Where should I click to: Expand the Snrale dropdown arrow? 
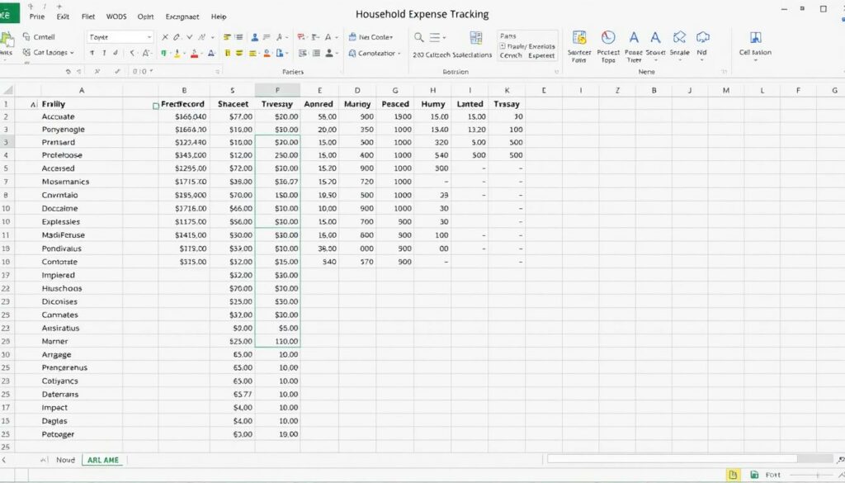[x=680, y=59]
